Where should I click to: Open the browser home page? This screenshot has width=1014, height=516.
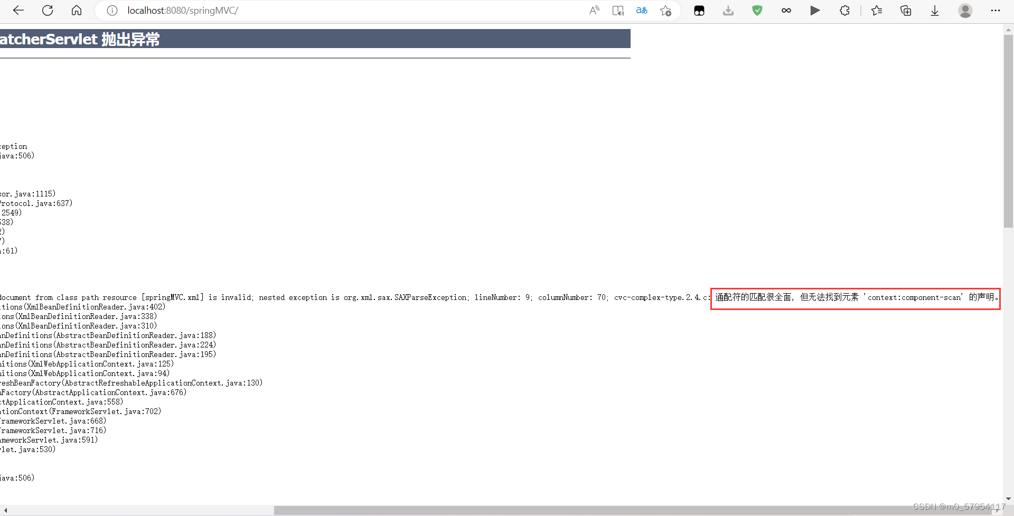click(x=77, y=11)
